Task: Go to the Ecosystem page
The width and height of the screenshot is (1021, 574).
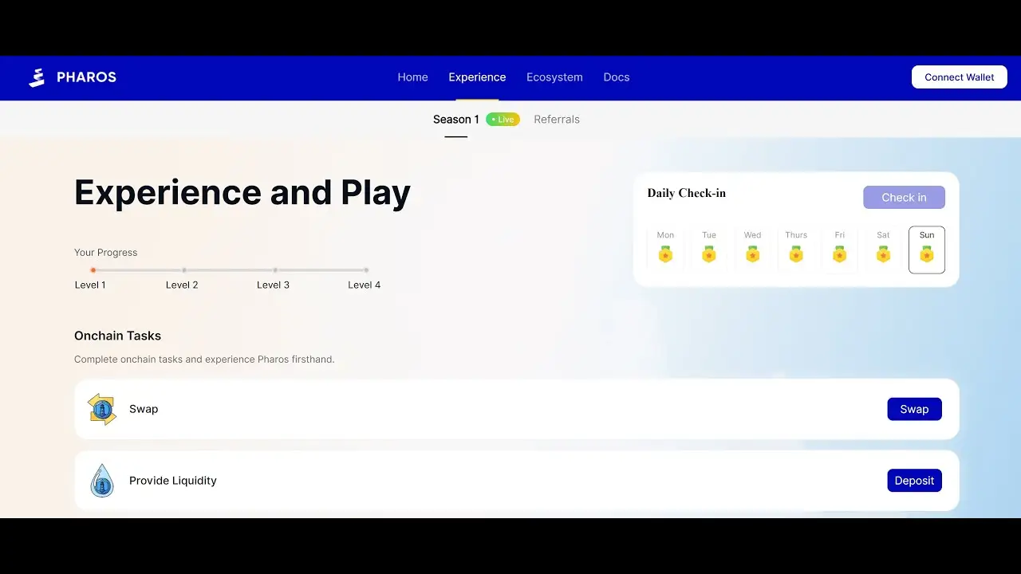Action: click(554, 77)
